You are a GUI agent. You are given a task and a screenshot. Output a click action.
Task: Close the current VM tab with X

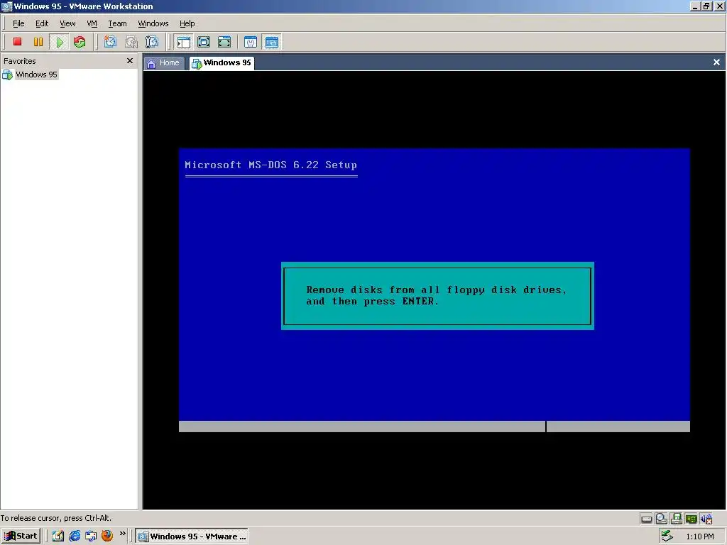[716, 62]
